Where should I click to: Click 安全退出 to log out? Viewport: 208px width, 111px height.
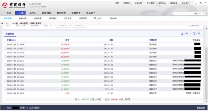click(x=186, y=3)
